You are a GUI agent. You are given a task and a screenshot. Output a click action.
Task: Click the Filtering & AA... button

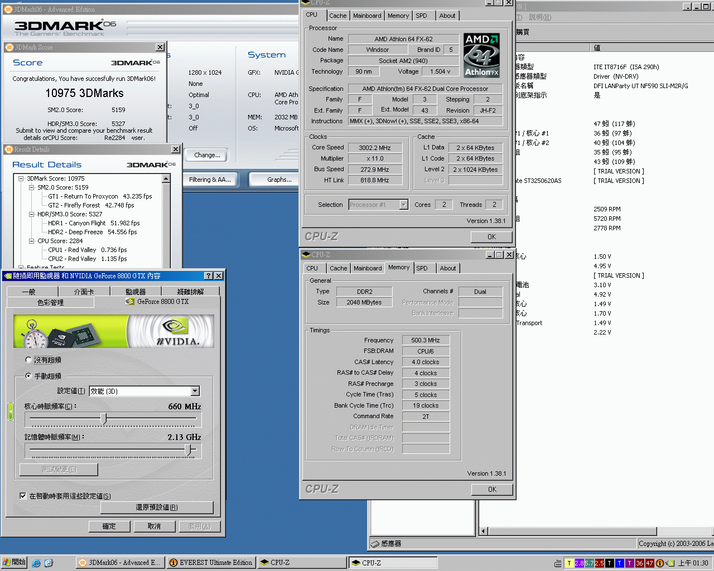coord(209,180)
